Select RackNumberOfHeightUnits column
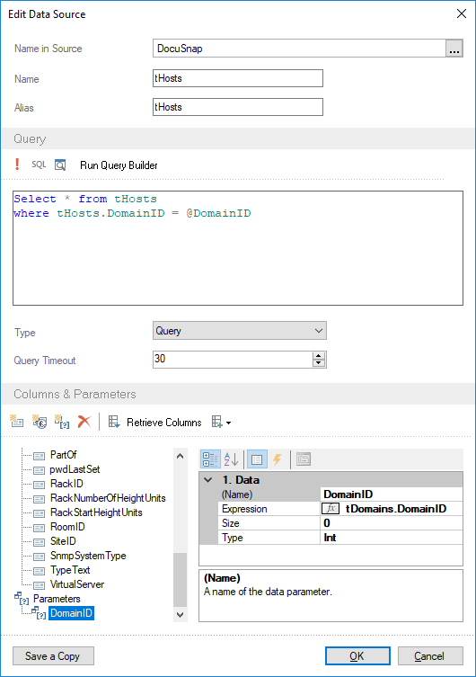The height and width of the screenshot is (677, 476). pyautogui.click(x=108, y=498)
